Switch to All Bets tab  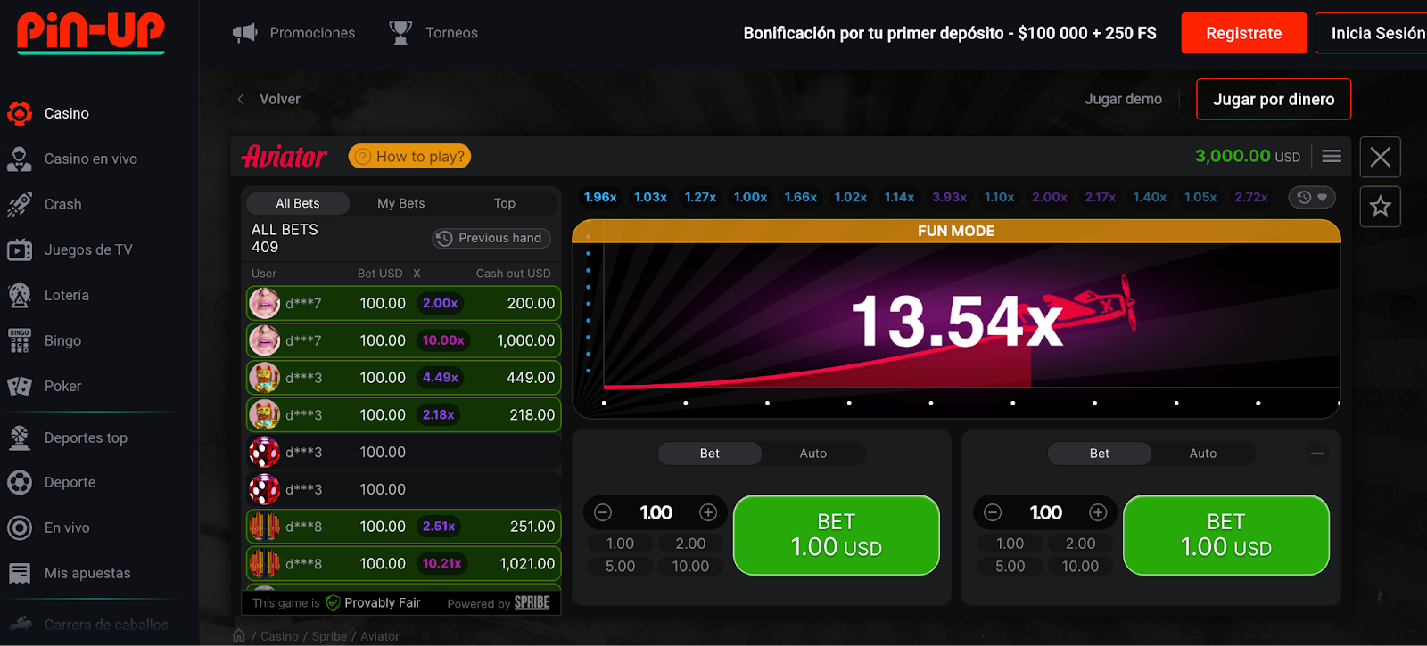click(x=298, y=203)
